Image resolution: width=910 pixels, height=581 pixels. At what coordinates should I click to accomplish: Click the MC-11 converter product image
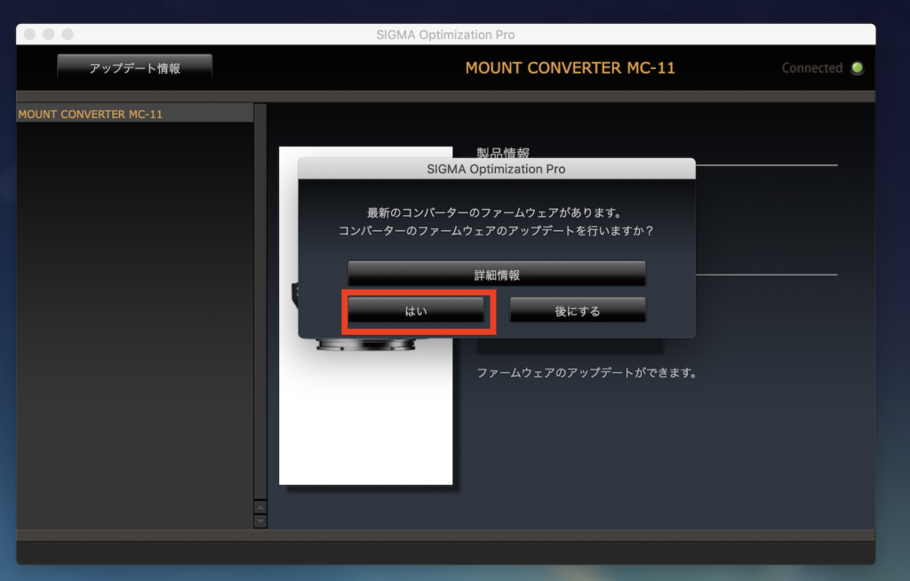click(x=365, y=315)
